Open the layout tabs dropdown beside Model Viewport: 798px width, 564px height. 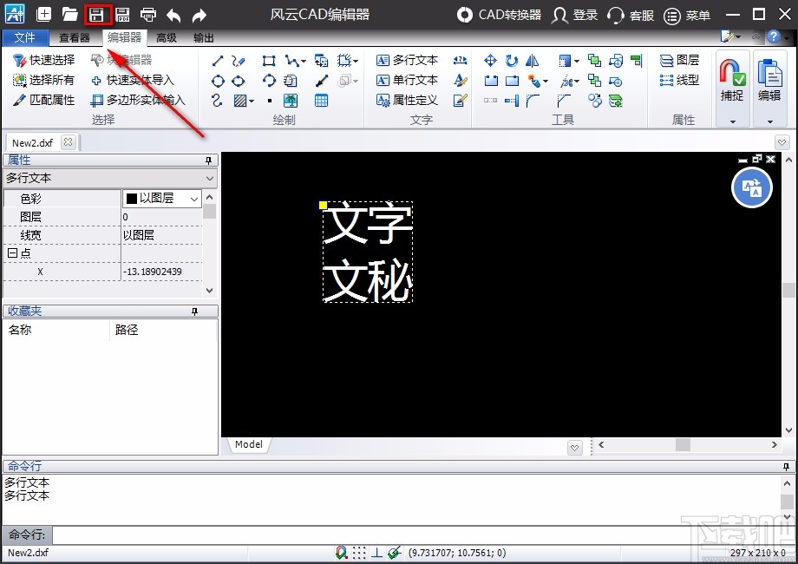tap(574, 448)
